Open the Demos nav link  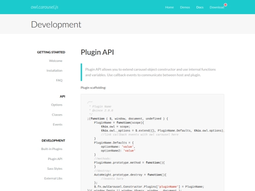click(185, 7)
